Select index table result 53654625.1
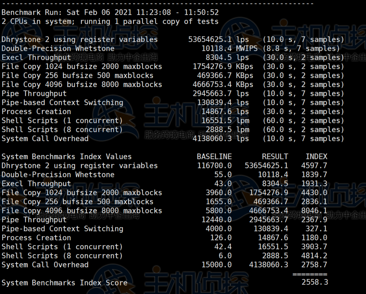 pyautogui.click(x=266, y=166)
